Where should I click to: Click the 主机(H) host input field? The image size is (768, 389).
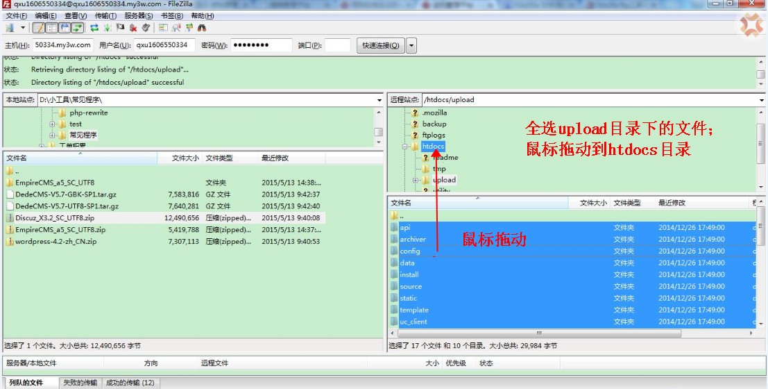point(63,45)
